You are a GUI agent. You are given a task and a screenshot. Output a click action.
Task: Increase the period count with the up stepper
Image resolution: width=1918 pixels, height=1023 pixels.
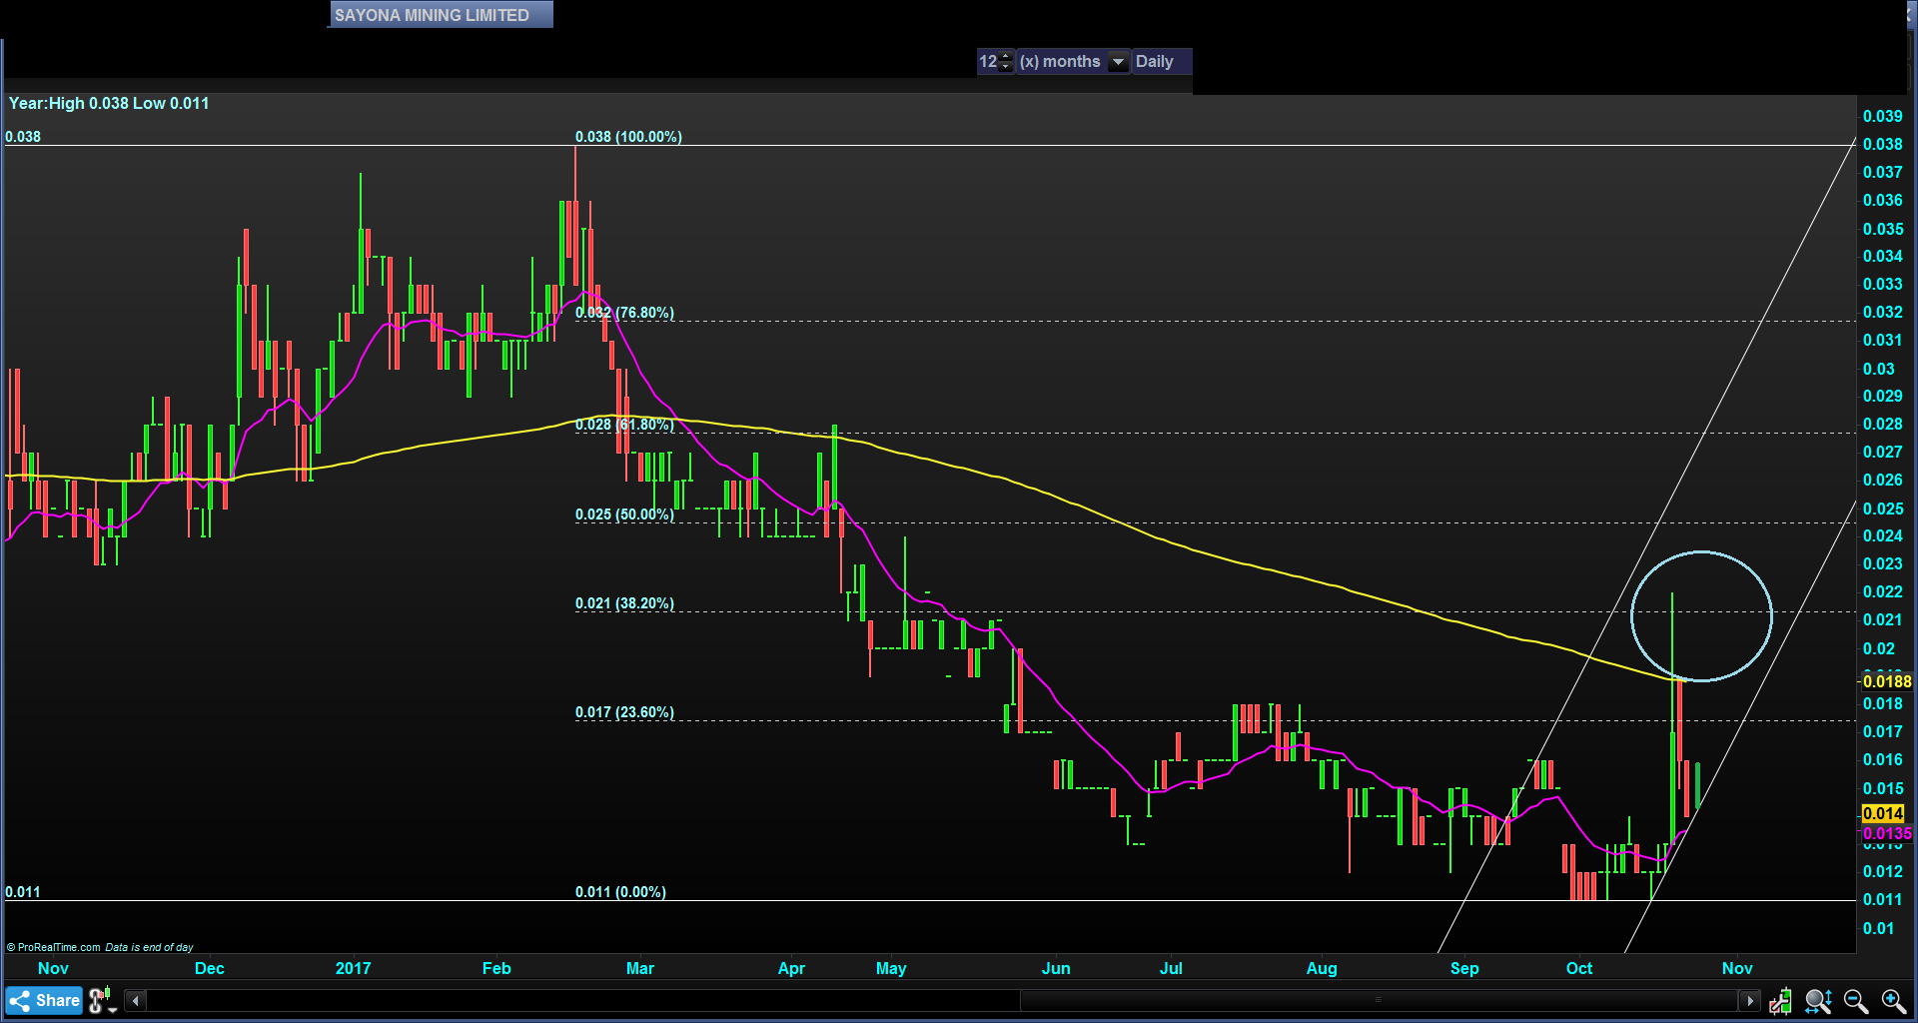click(x=1006, y=56)
